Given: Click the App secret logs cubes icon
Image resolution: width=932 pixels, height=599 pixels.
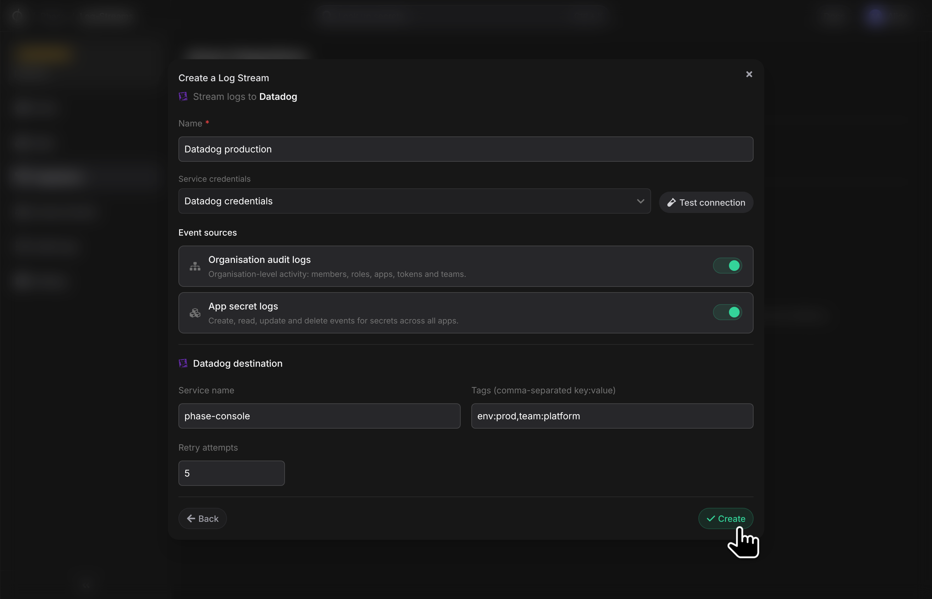Looking at the screenshot, I should click(x=195, y=313).
